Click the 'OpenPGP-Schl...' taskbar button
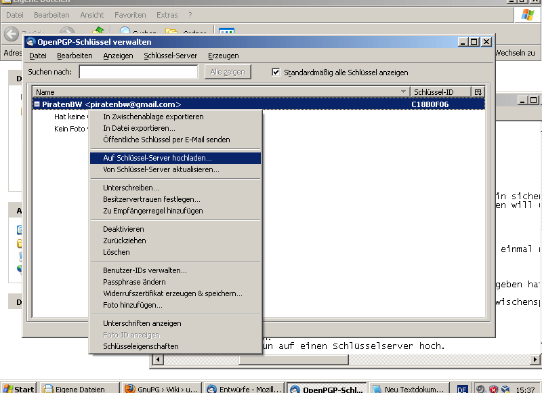The width and height of the screenshot is (542, 393). tap(327, 389)
